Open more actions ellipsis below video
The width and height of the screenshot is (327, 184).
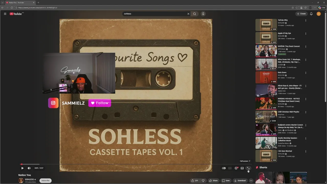coord(251,181)
